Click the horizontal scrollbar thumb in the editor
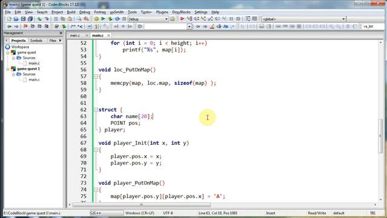The image size is (387, 218). (141, 205)
